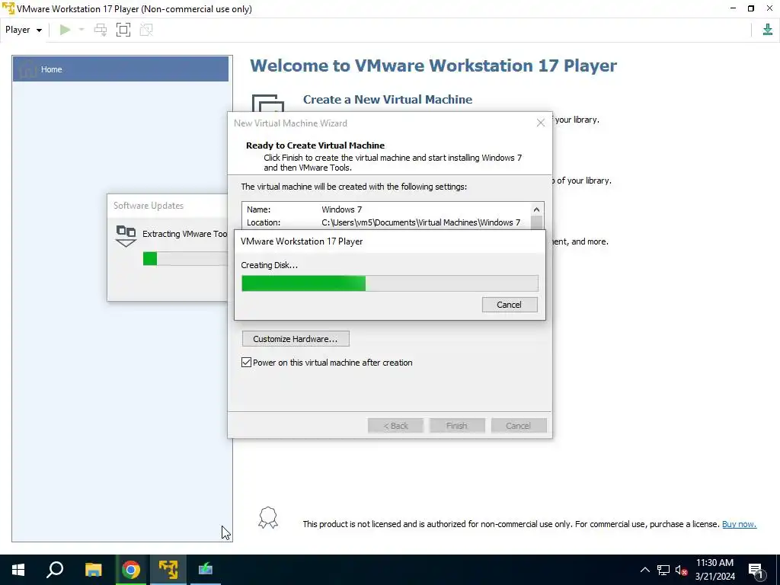
Task: Click the Create a New Virtual Machine icon
Action: click(x=267, y=103)
